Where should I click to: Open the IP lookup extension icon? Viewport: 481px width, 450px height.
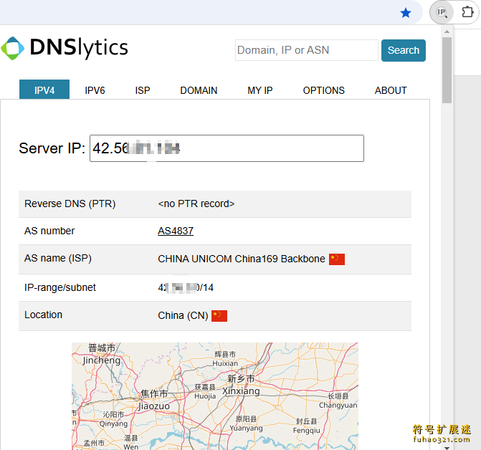(x=442, y=12)
